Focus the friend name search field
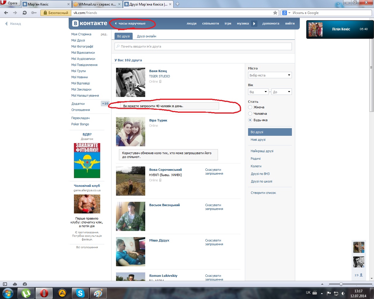 point(203,46)
